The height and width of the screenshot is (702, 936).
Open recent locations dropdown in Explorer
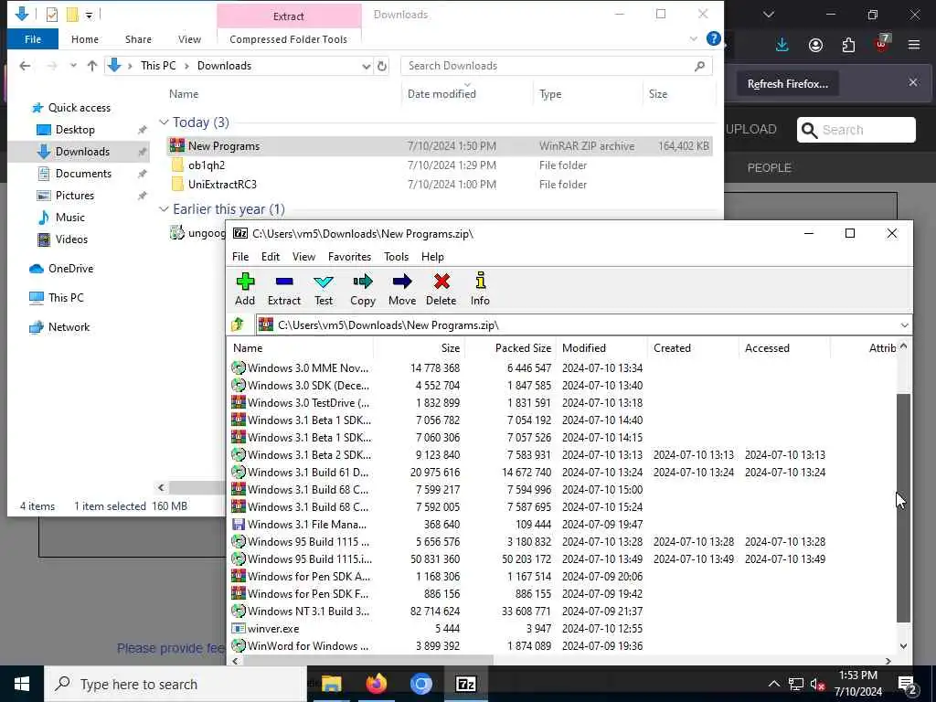click(x=73, y=66)
